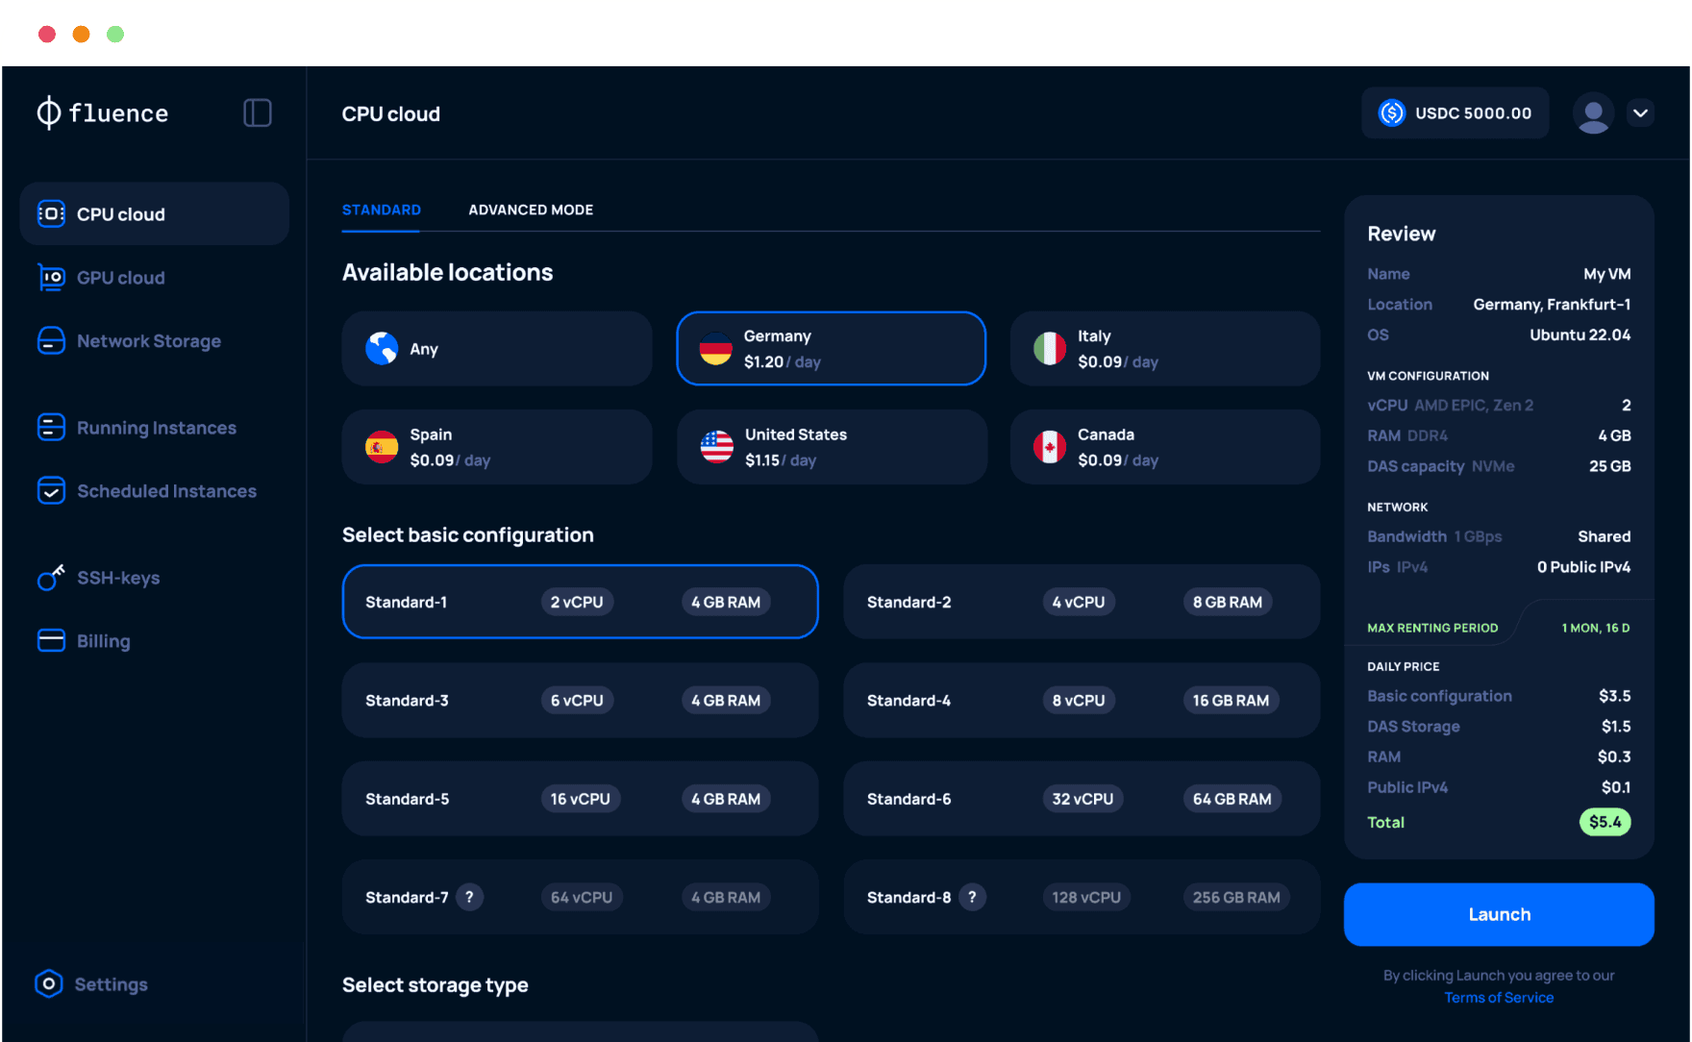Choose the Any location option
Screen dimensions: 1692x1042
(x=497, y=349)
